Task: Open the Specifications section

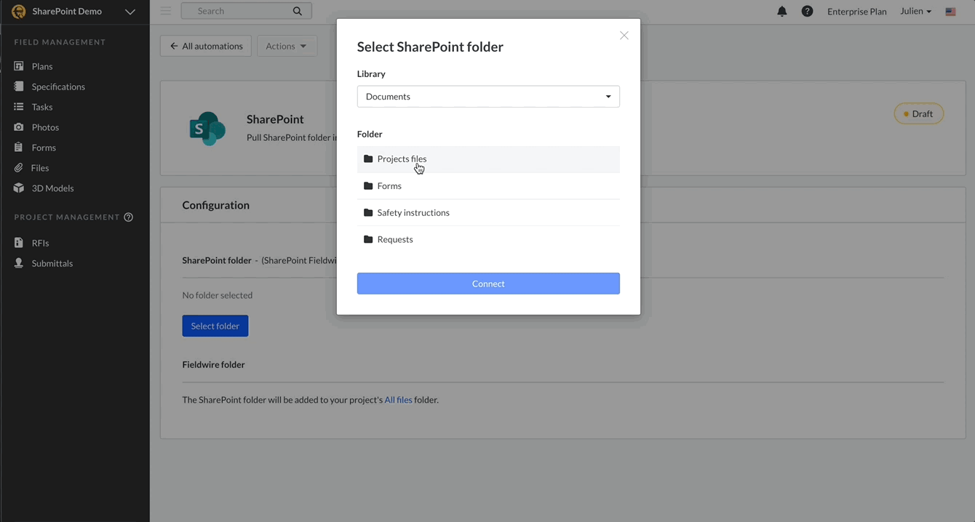Action: coord(58,86)
